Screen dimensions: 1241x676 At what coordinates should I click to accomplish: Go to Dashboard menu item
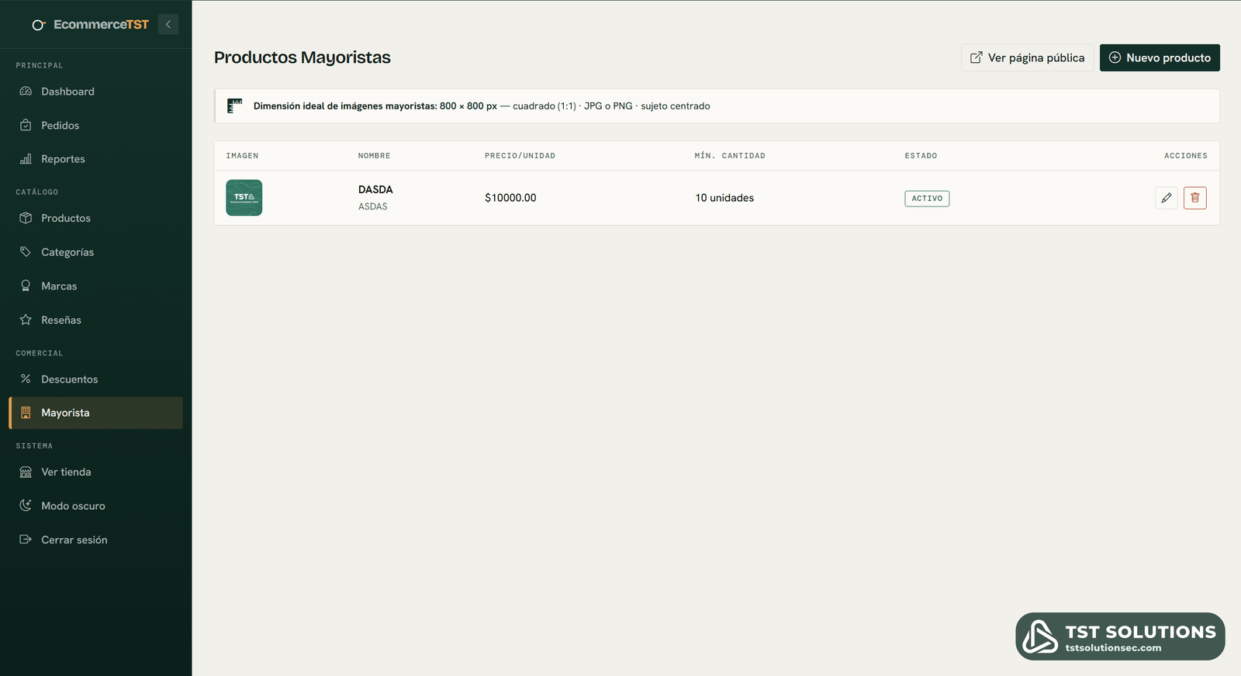pos(96,92)
